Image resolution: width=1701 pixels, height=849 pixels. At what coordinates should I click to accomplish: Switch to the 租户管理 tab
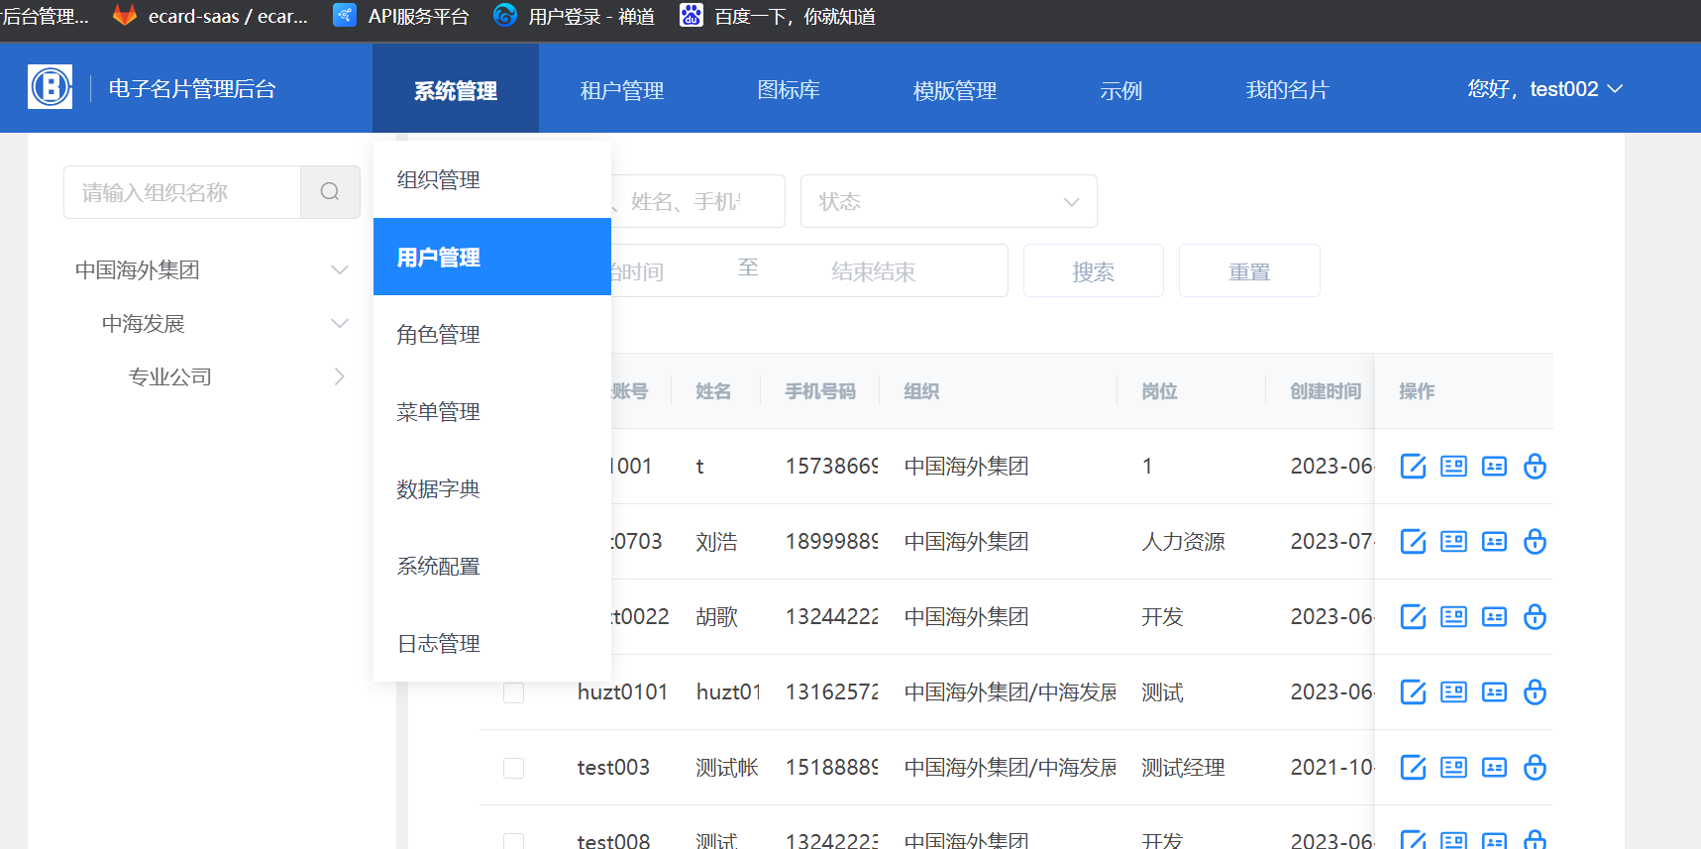pos(622,89)
